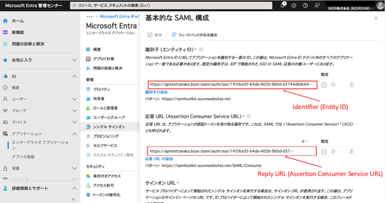The width and height of the screenshot is (385, 203).
Task: Open アクセス許可 under セキュリティ
Action: pyautogui.click(x=104, y=185)
